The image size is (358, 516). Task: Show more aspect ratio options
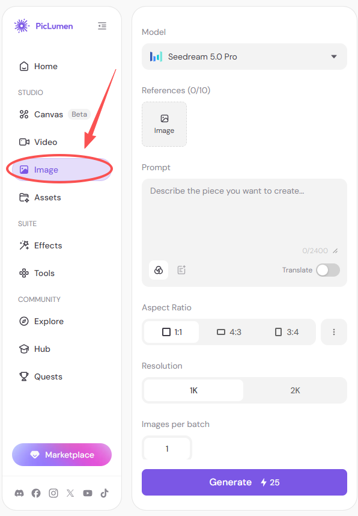coord(334,332)
